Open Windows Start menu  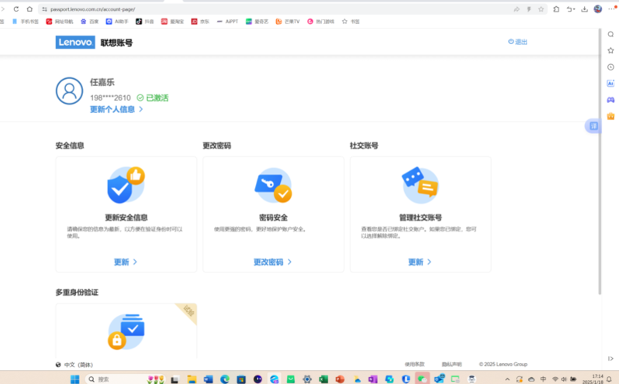(x=74, y=379)
